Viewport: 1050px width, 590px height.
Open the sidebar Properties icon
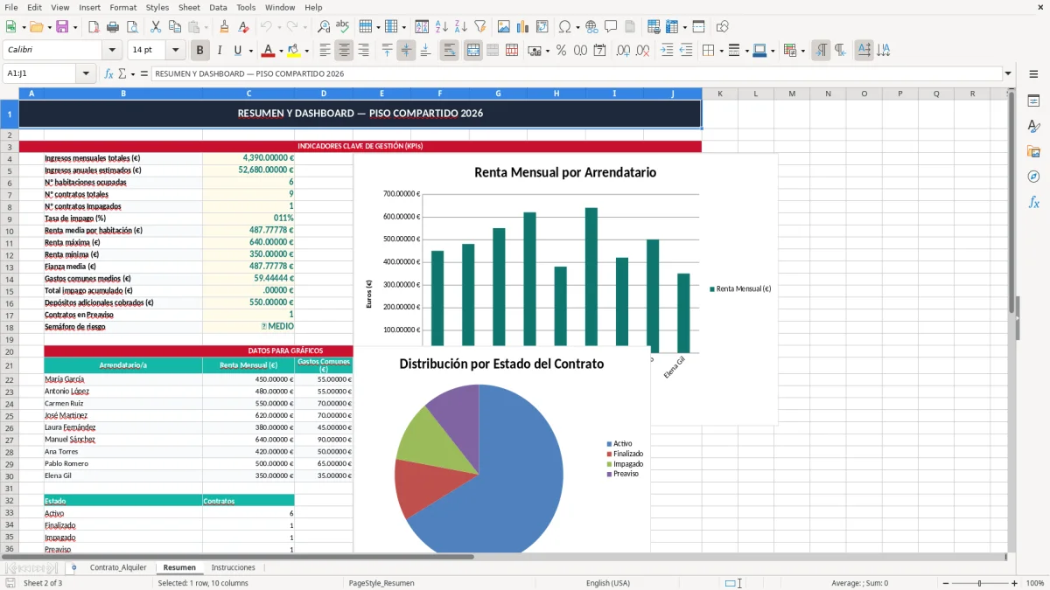click(x=1033, y=101)
